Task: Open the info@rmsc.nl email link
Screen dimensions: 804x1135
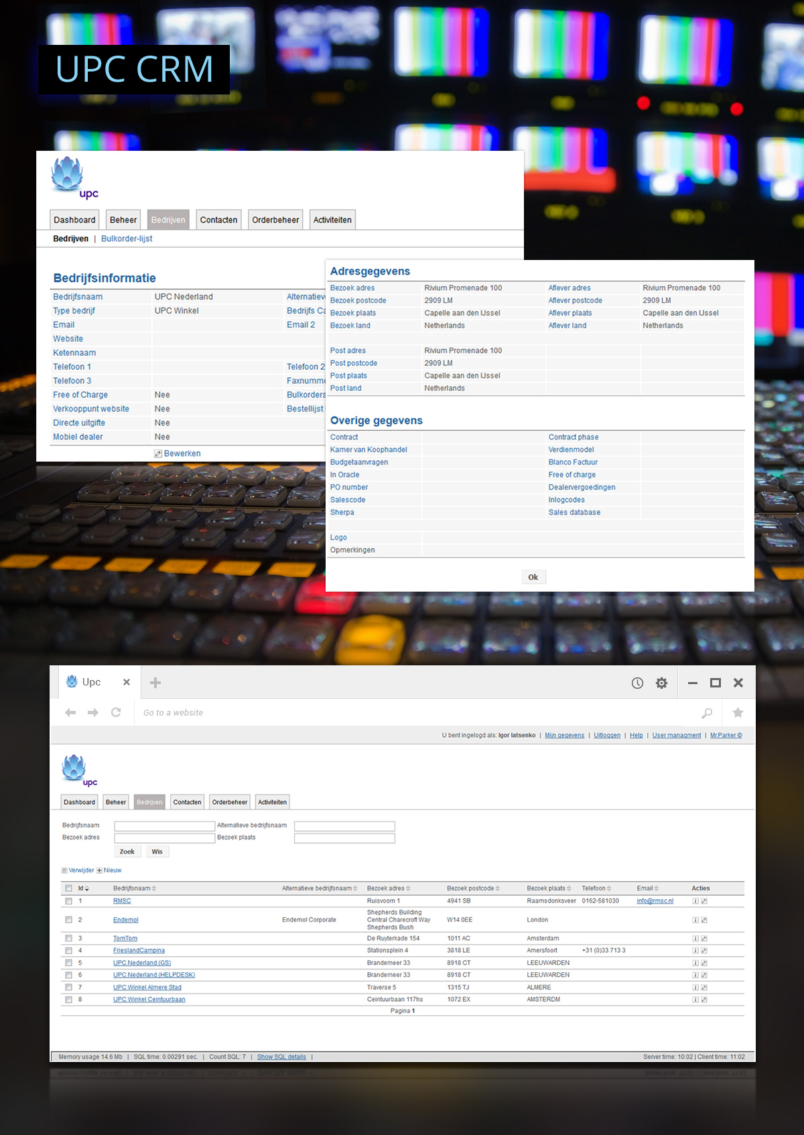Action: 655,901
